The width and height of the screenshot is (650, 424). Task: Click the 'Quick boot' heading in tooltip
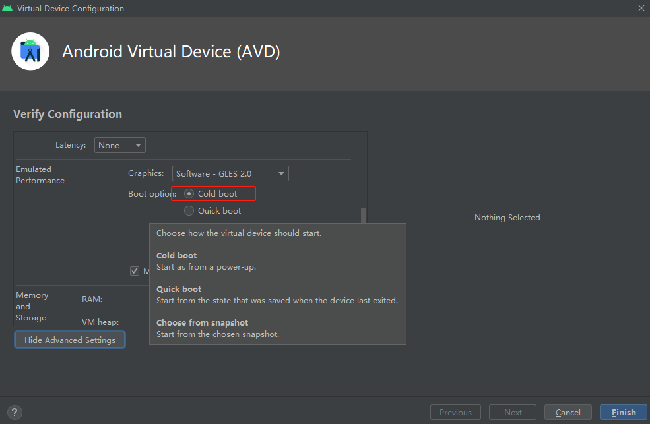tap(179, 289)
